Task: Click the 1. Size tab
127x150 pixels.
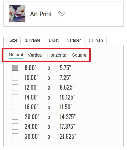Action: pos(12,41)
